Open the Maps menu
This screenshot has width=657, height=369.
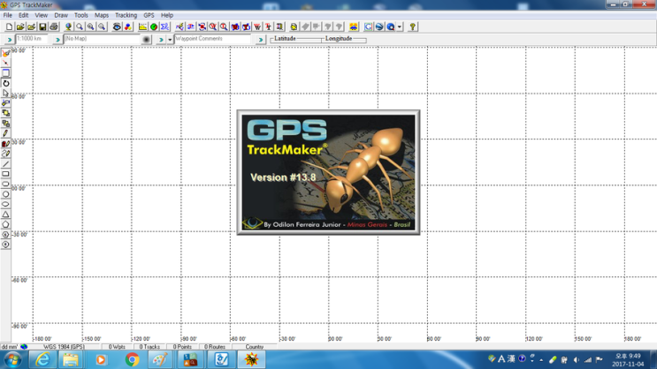tap(102, 15)
